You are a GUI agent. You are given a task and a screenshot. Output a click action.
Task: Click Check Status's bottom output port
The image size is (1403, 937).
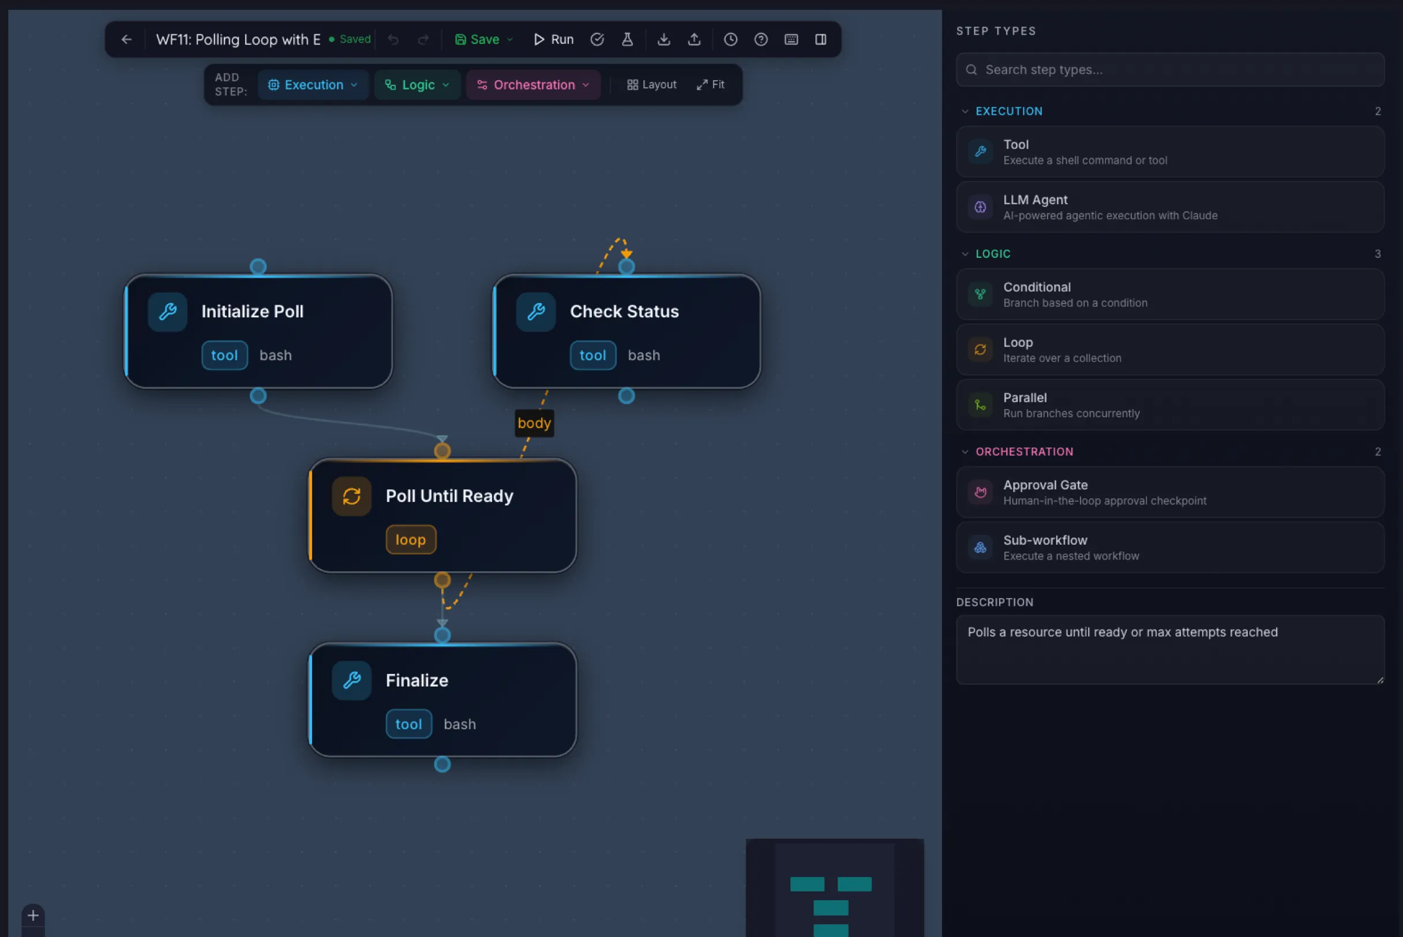(626, 396)
